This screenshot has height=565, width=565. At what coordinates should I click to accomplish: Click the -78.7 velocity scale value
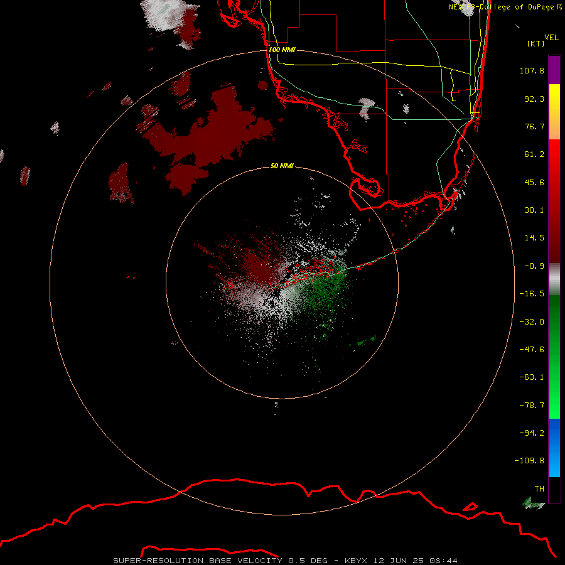tap(532, 406)
